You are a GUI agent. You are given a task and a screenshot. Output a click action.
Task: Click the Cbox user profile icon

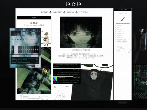click(x=55, y=87)
